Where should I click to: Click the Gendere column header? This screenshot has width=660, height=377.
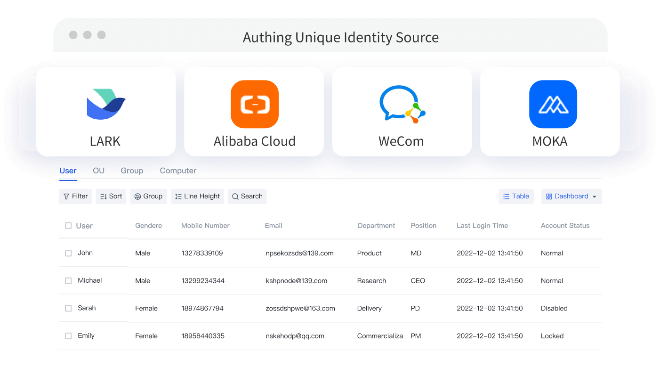pos(148,226)
